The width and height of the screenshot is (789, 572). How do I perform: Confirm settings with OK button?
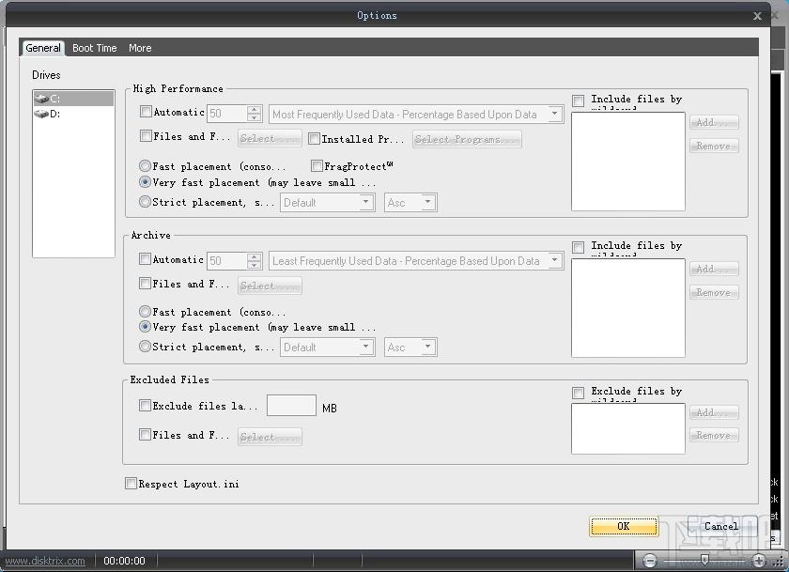tap(624, 526)
